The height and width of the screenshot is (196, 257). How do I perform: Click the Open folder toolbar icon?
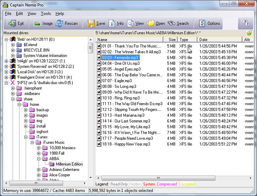tap(151, 23)
